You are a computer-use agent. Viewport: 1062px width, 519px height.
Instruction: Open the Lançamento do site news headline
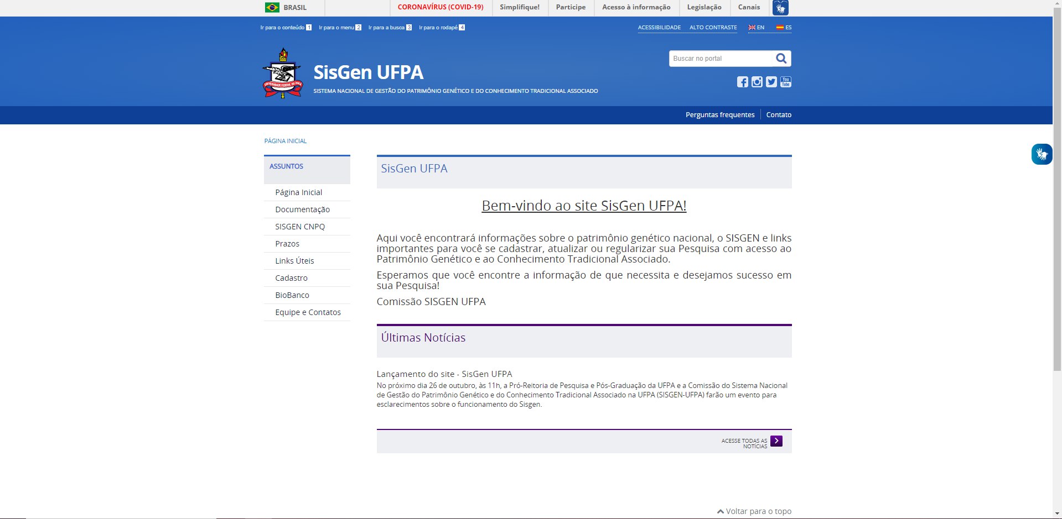pos(444,374)
